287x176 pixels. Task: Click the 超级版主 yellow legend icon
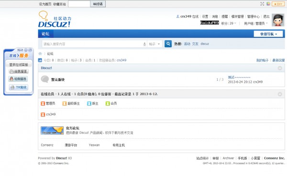click(65, 104)
